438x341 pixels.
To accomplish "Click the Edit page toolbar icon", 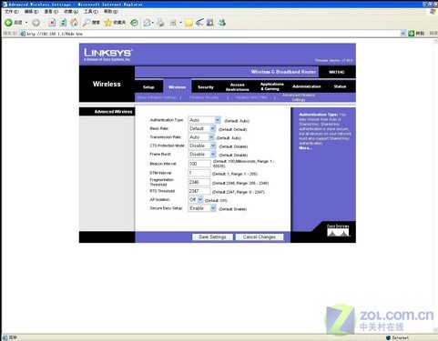I will [x=173, y=23].
